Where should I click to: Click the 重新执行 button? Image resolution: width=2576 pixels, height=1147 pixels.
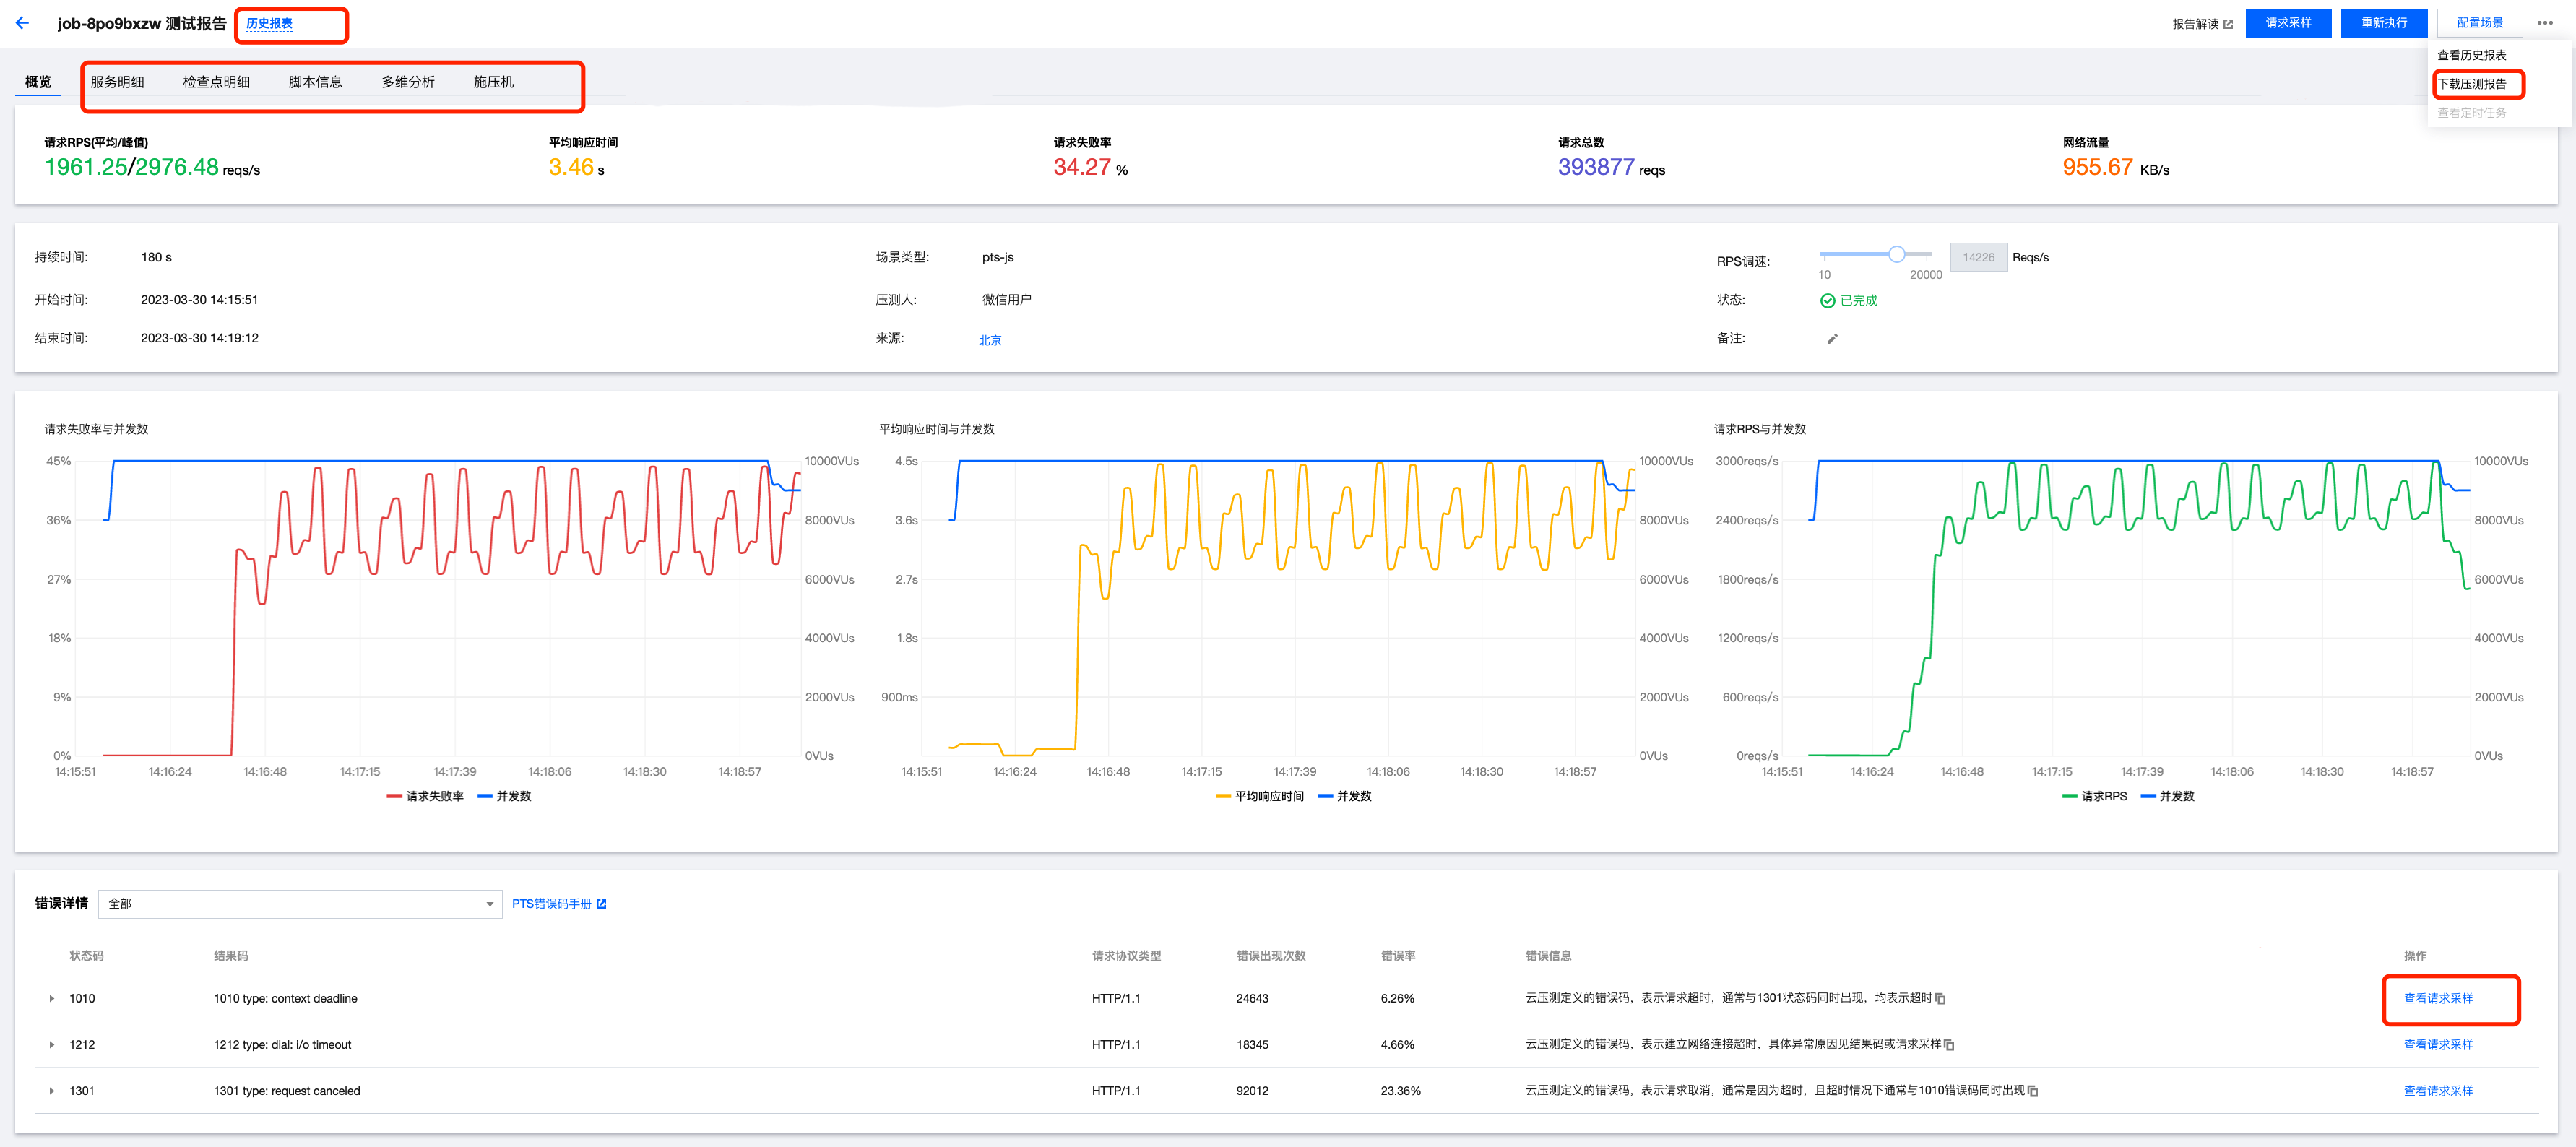click(x=2383, y=23)
